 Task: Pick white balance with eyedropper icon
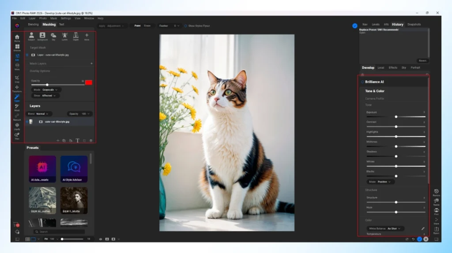coord(422,228)
